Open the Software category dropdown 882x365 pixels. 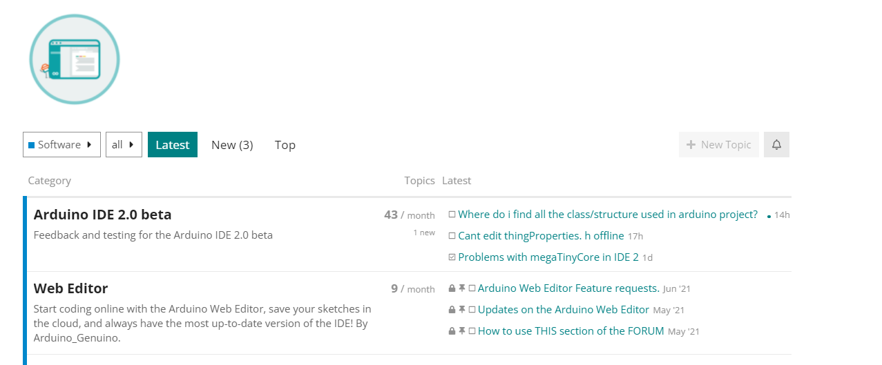click(61, 145)
